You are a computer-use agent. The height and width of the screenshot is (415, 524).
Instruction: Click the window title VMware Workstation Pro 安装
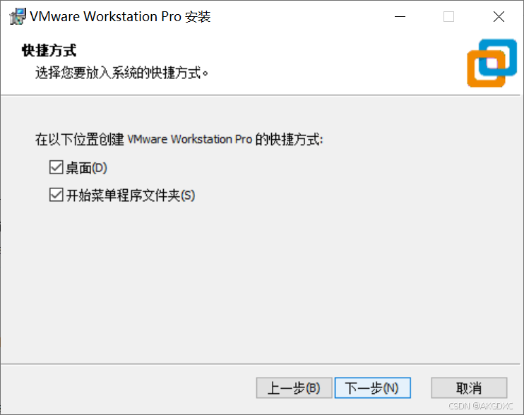click(x=120, y=16)
